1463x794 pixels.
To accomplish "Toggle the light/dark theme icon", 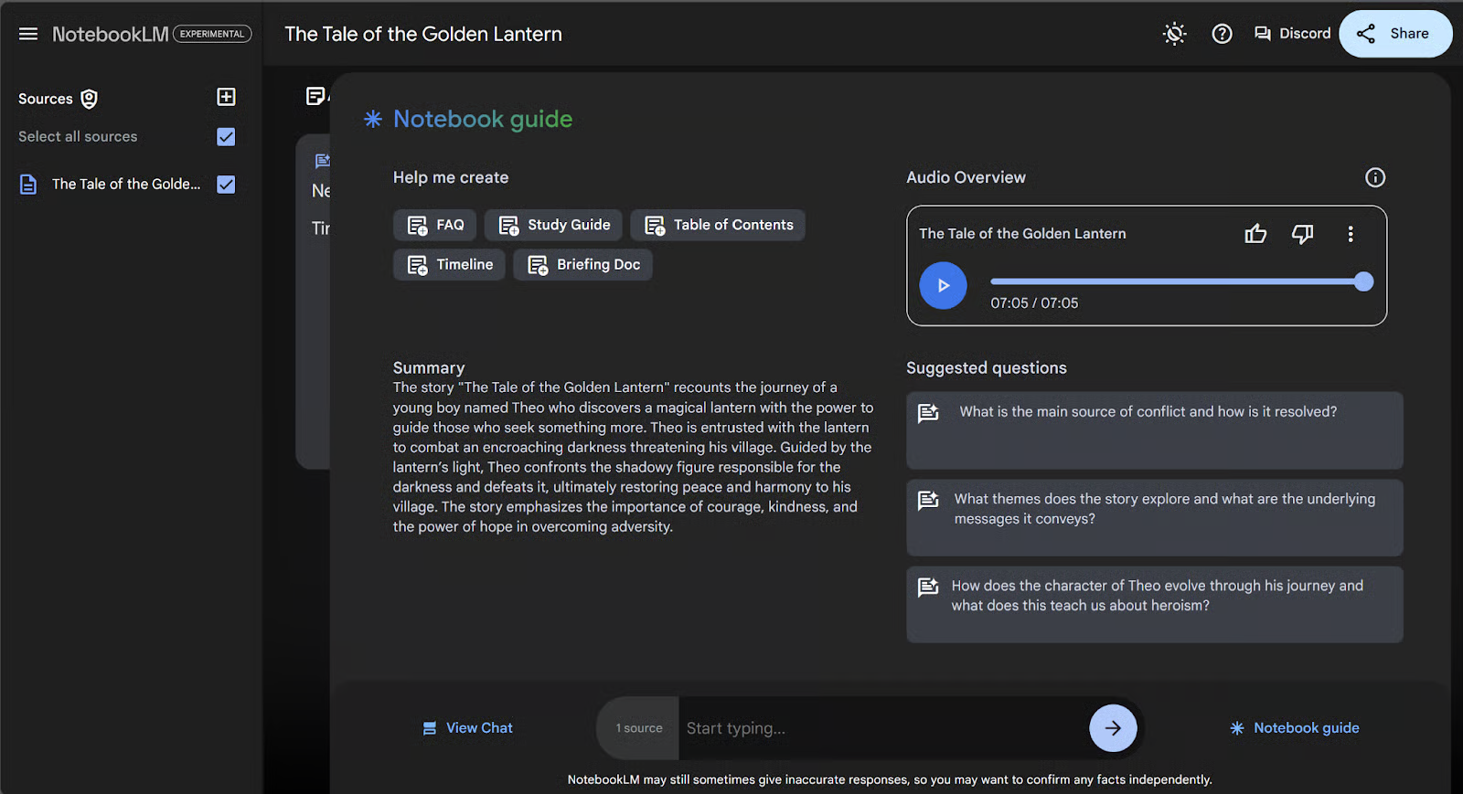I will [1174, 34].
